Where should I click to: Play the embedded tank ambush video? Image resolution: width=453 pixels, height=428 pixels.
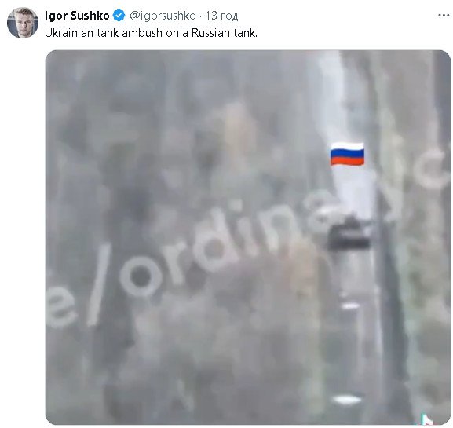[248, 237]
